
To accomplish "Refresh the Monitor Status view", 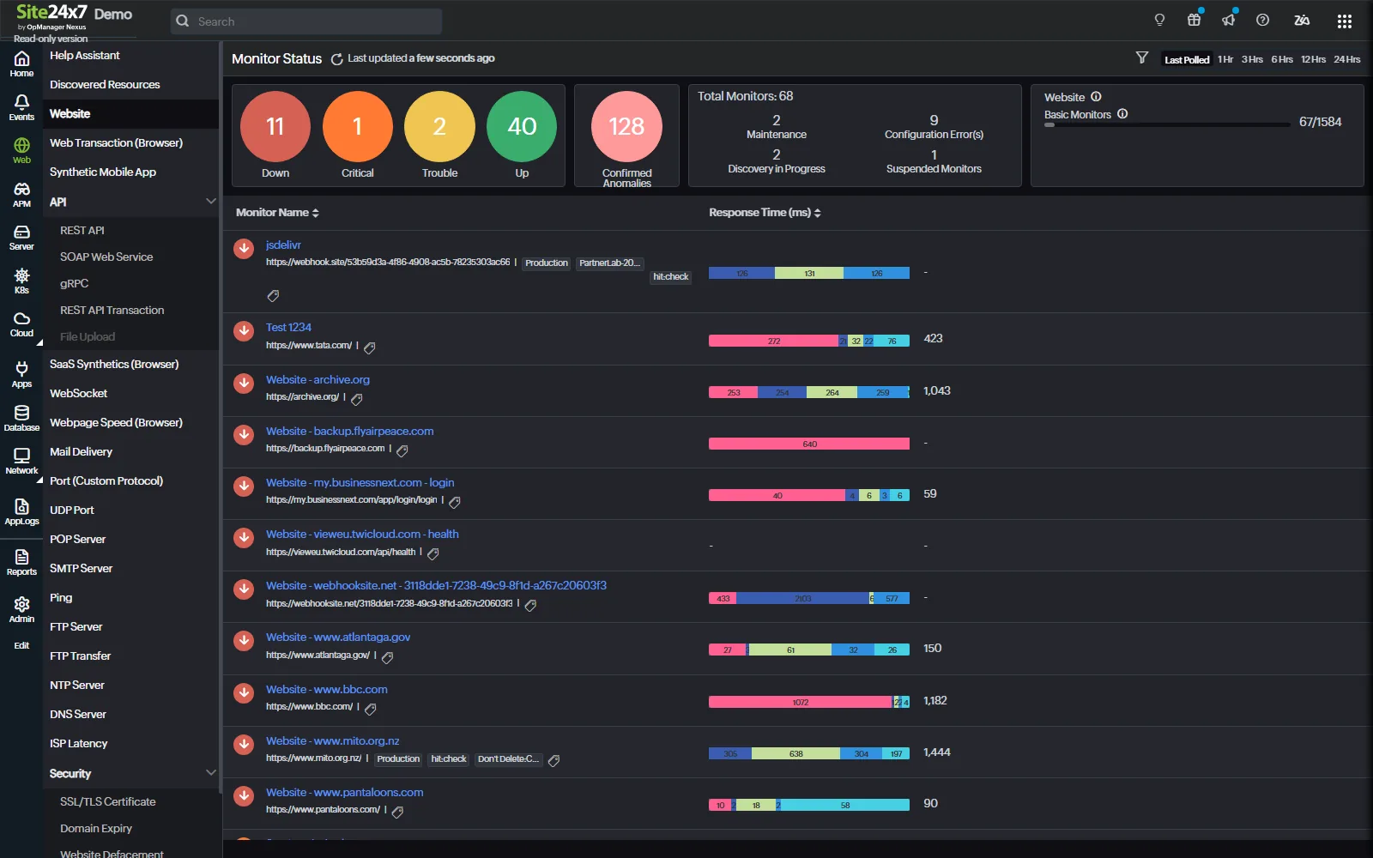I will pyautogui.click(x=336, y=59).
